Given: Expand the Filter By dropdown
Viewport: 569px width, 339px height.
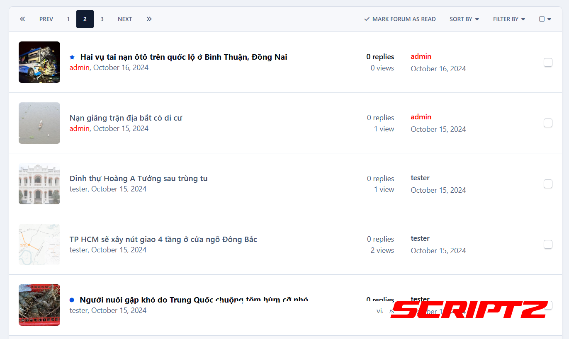Looking at the screenshot, I should click(509, 19).
